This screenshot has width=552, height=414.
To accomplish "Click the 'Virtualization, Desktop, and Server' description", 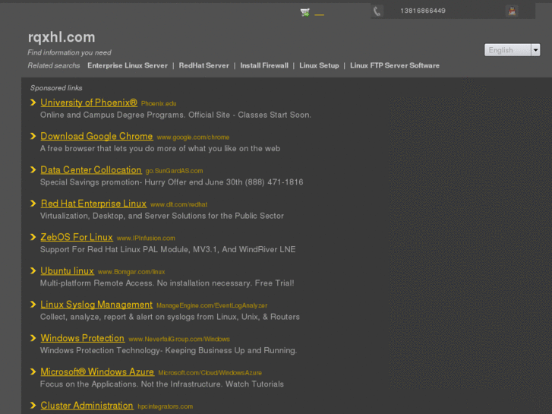I will (162, 216).
